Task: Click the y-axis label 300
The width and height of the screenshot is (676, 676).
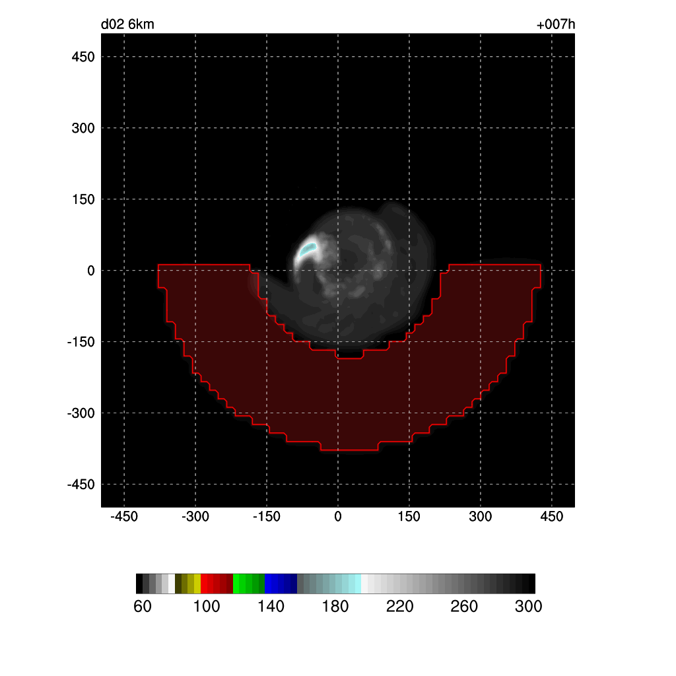Action: pos(83,128)
